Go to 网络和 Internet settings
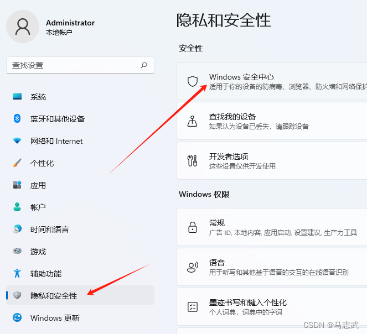Image resolution: width=367 pixels, height=334 pixels. coord(80,141)
